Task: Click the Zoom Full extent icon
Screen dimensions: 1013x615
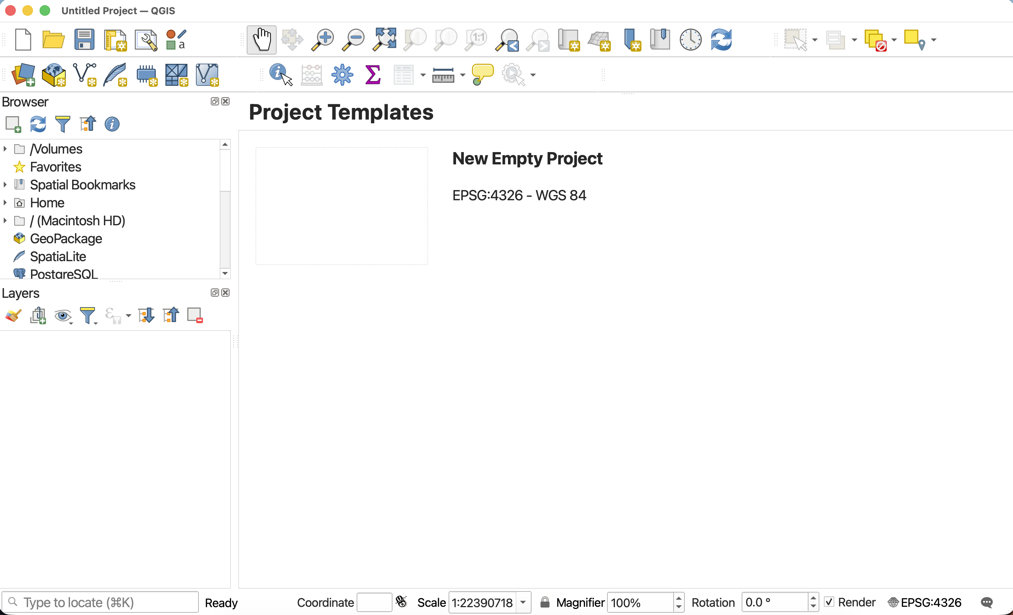Action: (384, 40)
